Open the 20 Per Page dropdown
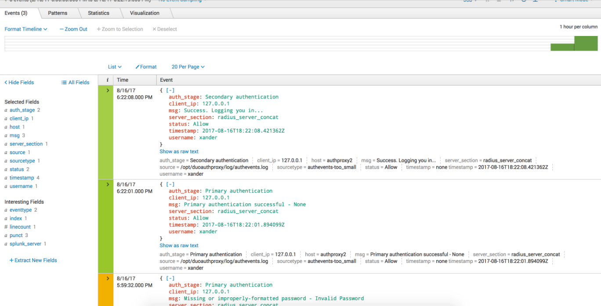Screen dimensions: 601x306 point(188,67)
